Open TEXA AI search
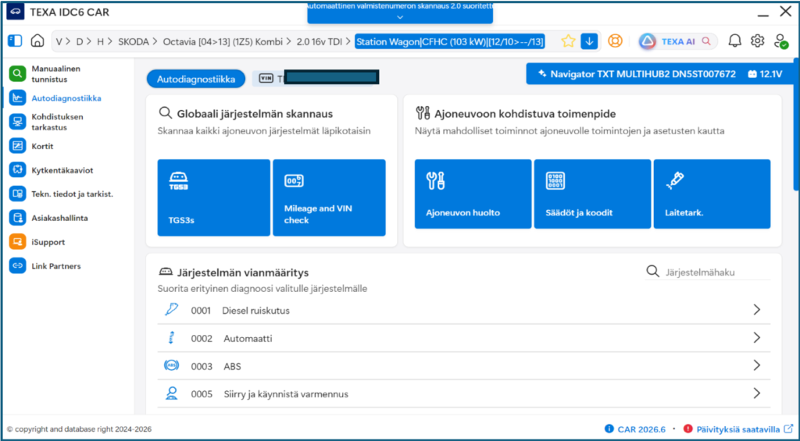Image resolution: width=800 pixels, height=441 pixels. 677,41
